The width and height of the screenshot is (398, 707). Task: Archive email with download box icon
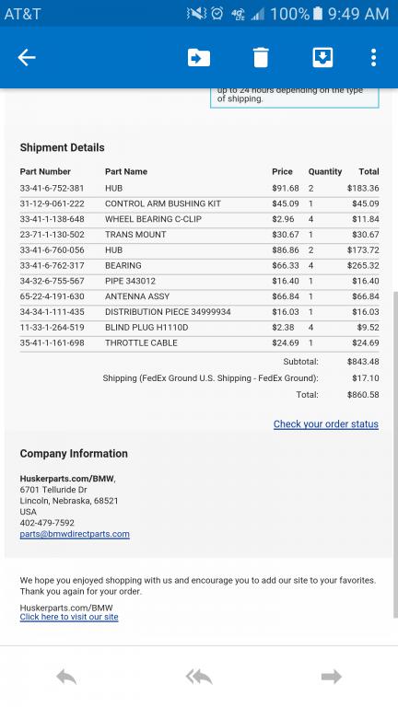pyautogui.click(x=322, y=58)
